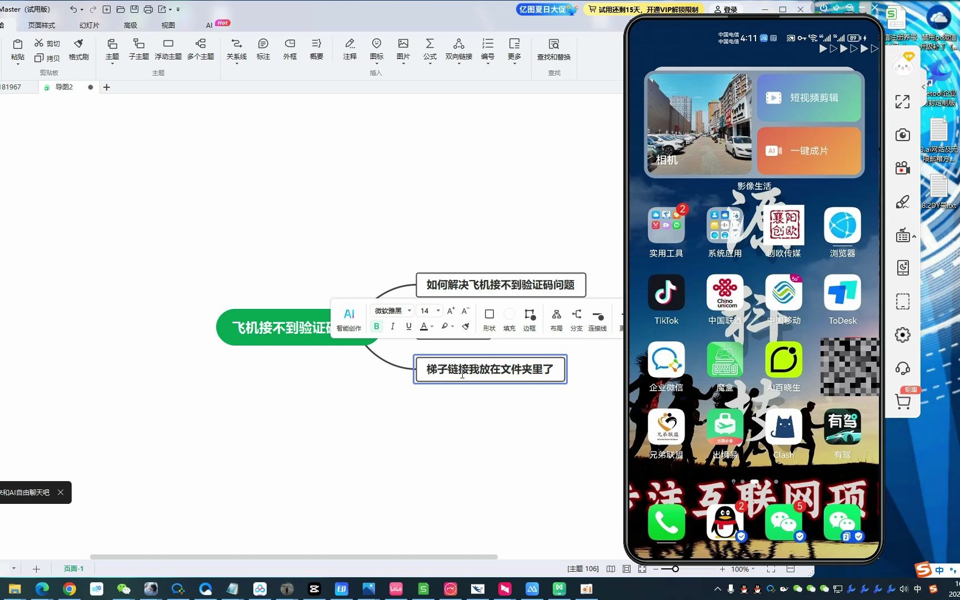Image resolution: width=960 pixels, height=600 pixels.
Task: Close the AI chat tooltip popup
Action: click(61, 492)
